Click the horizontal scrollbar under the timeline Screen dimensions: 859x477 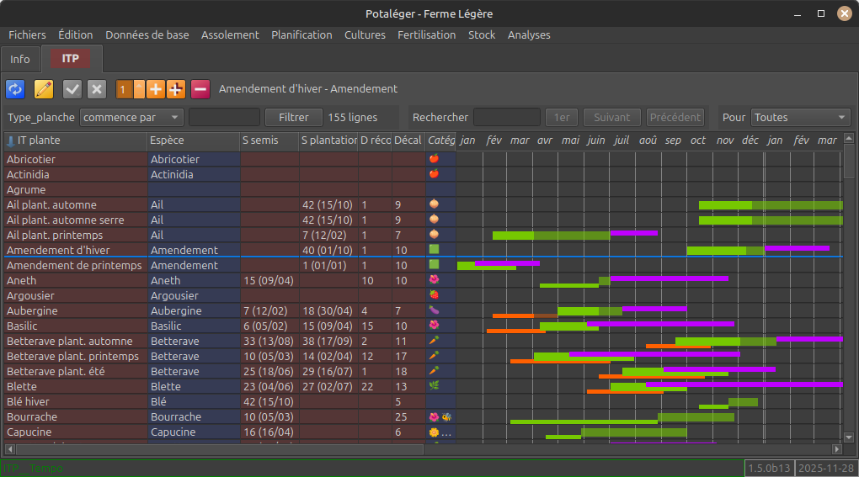[648, 449]
